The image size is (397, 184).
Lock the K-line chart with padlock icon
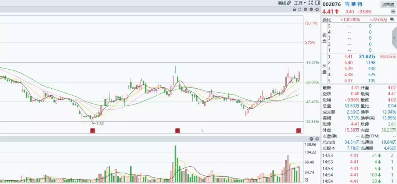point(294,9)
